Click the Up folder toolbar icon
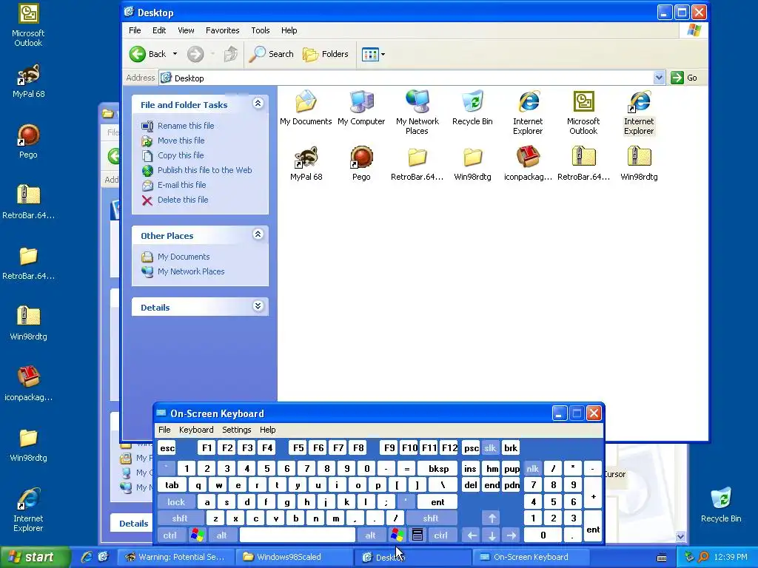The width and height of the screenshot is (758, 568). pyautogui.click(x=231, y=54)
